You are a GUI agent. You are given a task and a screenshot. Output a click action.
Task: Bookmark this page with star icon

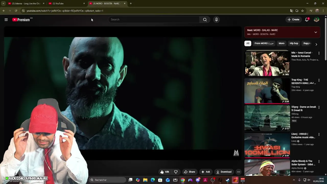tap(302, 11)
